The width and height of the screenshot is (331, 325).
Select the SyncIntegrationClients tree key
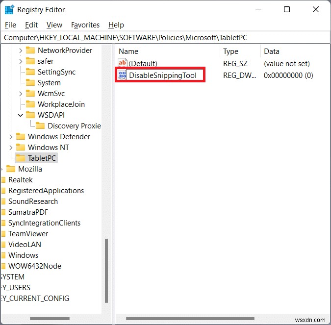click(44, 223)
